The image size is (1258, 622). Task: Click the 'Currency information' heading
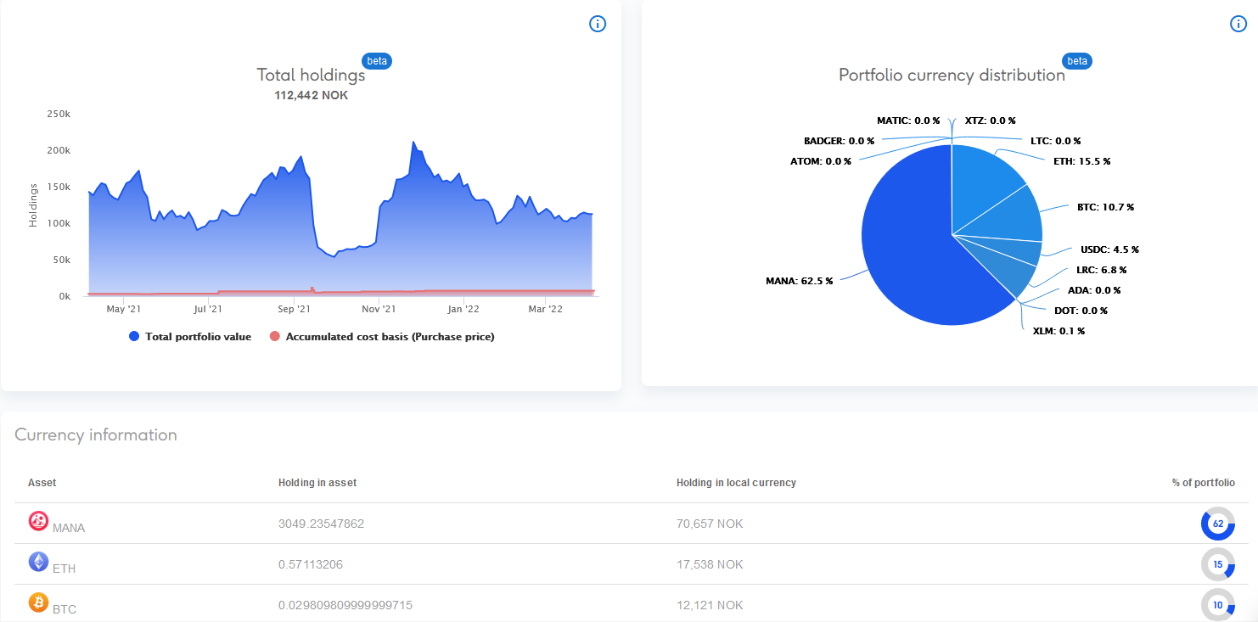[96, 435]
